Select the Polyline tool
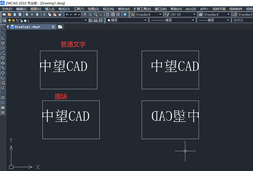This screenshot has height=171, width=253. 3,38
